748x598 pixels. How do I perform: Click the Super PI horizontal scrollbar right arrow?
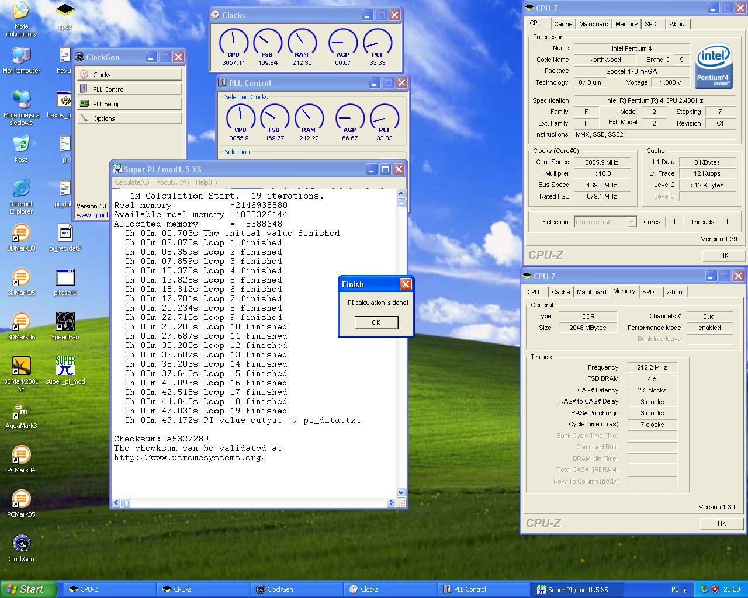tap(391, 503)
